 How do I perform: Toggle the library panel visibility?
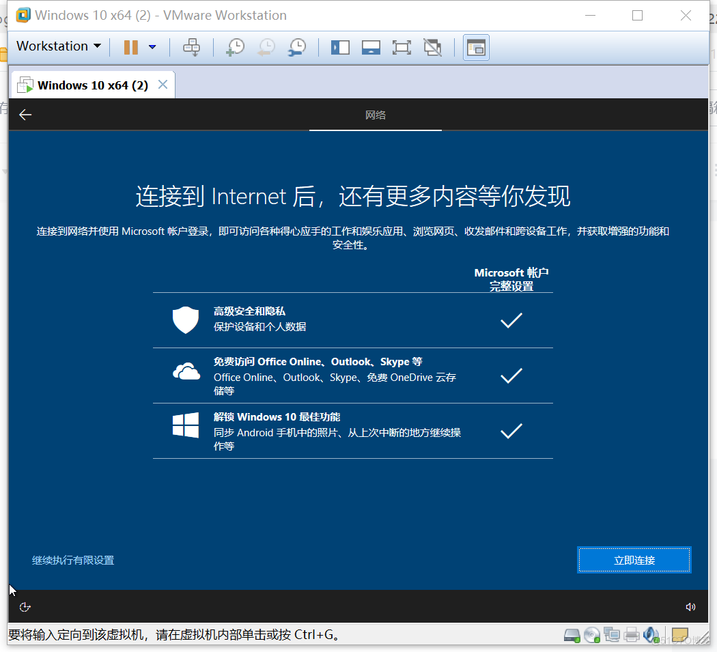pos(340,47)
